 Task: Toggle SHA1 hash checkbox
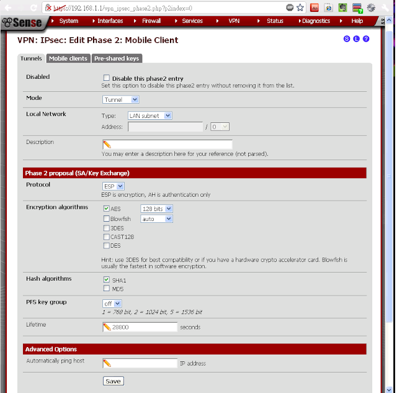click(x=106, y=279)
